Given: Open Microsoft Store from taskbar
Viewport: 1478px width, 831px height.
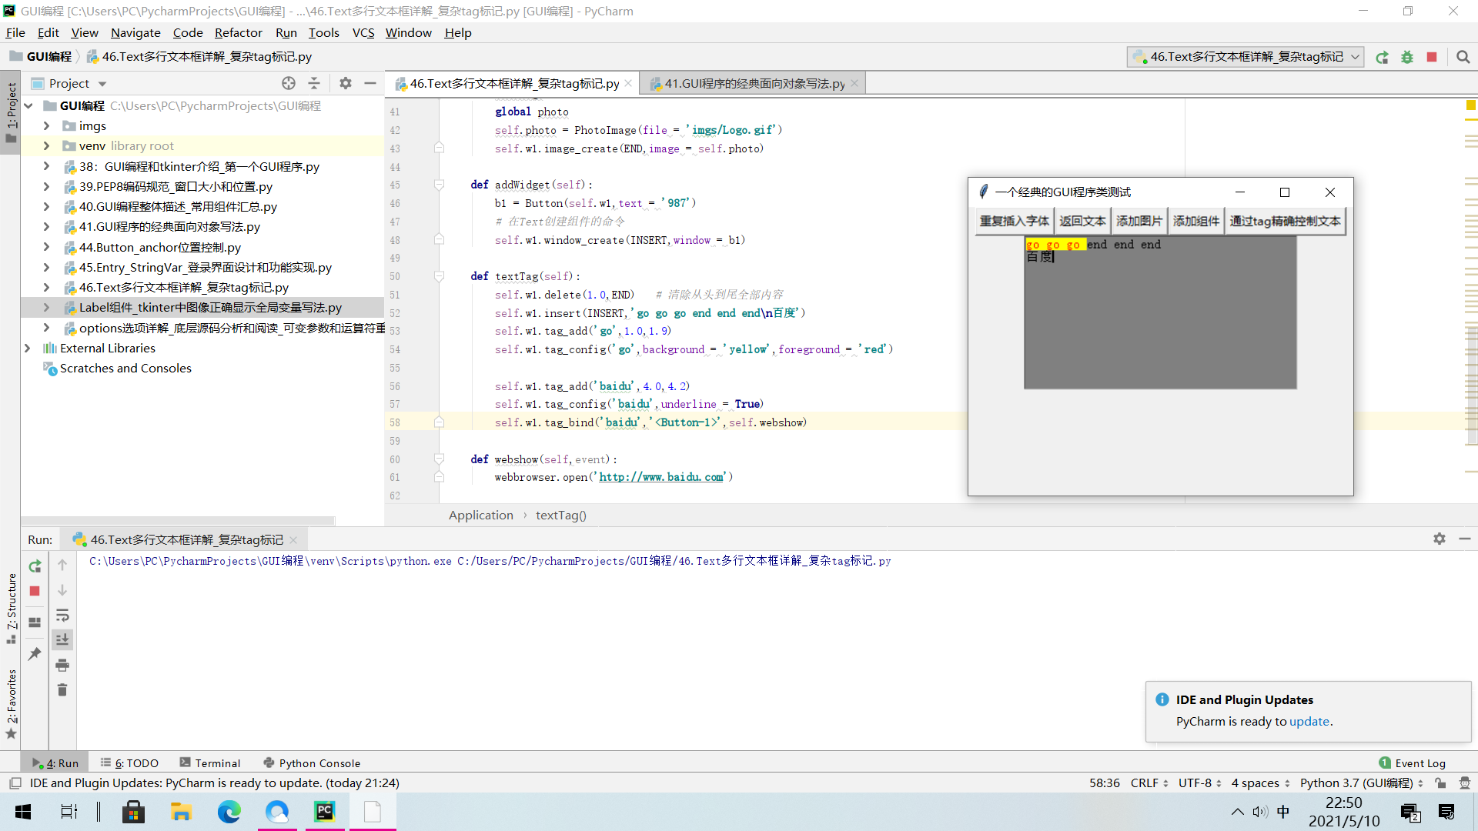Looking at the screenshot, I should (x=133, y=812).
